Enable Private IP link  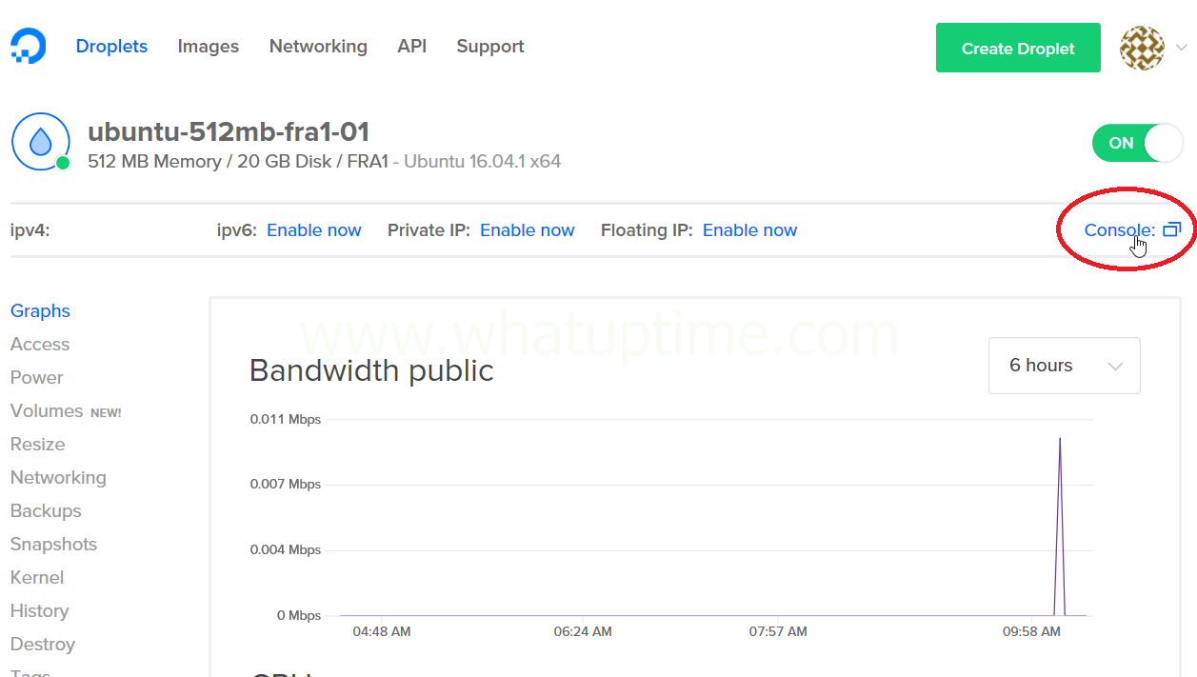[527, 230]
